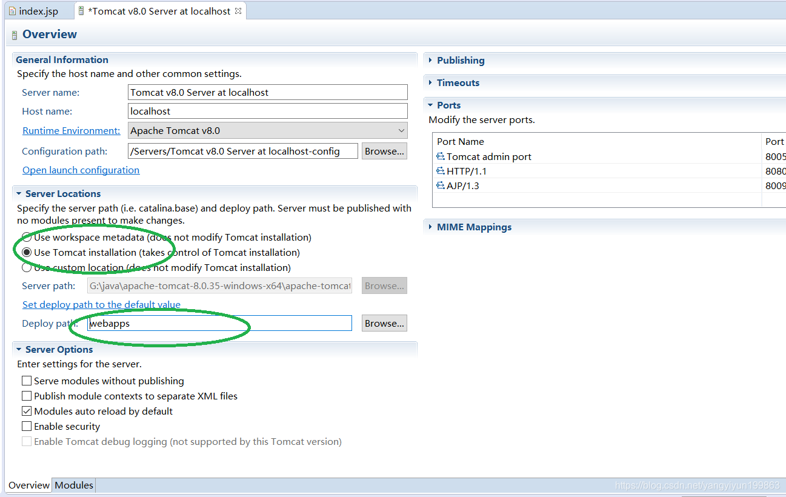
Task: Collapse the Server Locations section
Action: [x=19, y=193]
